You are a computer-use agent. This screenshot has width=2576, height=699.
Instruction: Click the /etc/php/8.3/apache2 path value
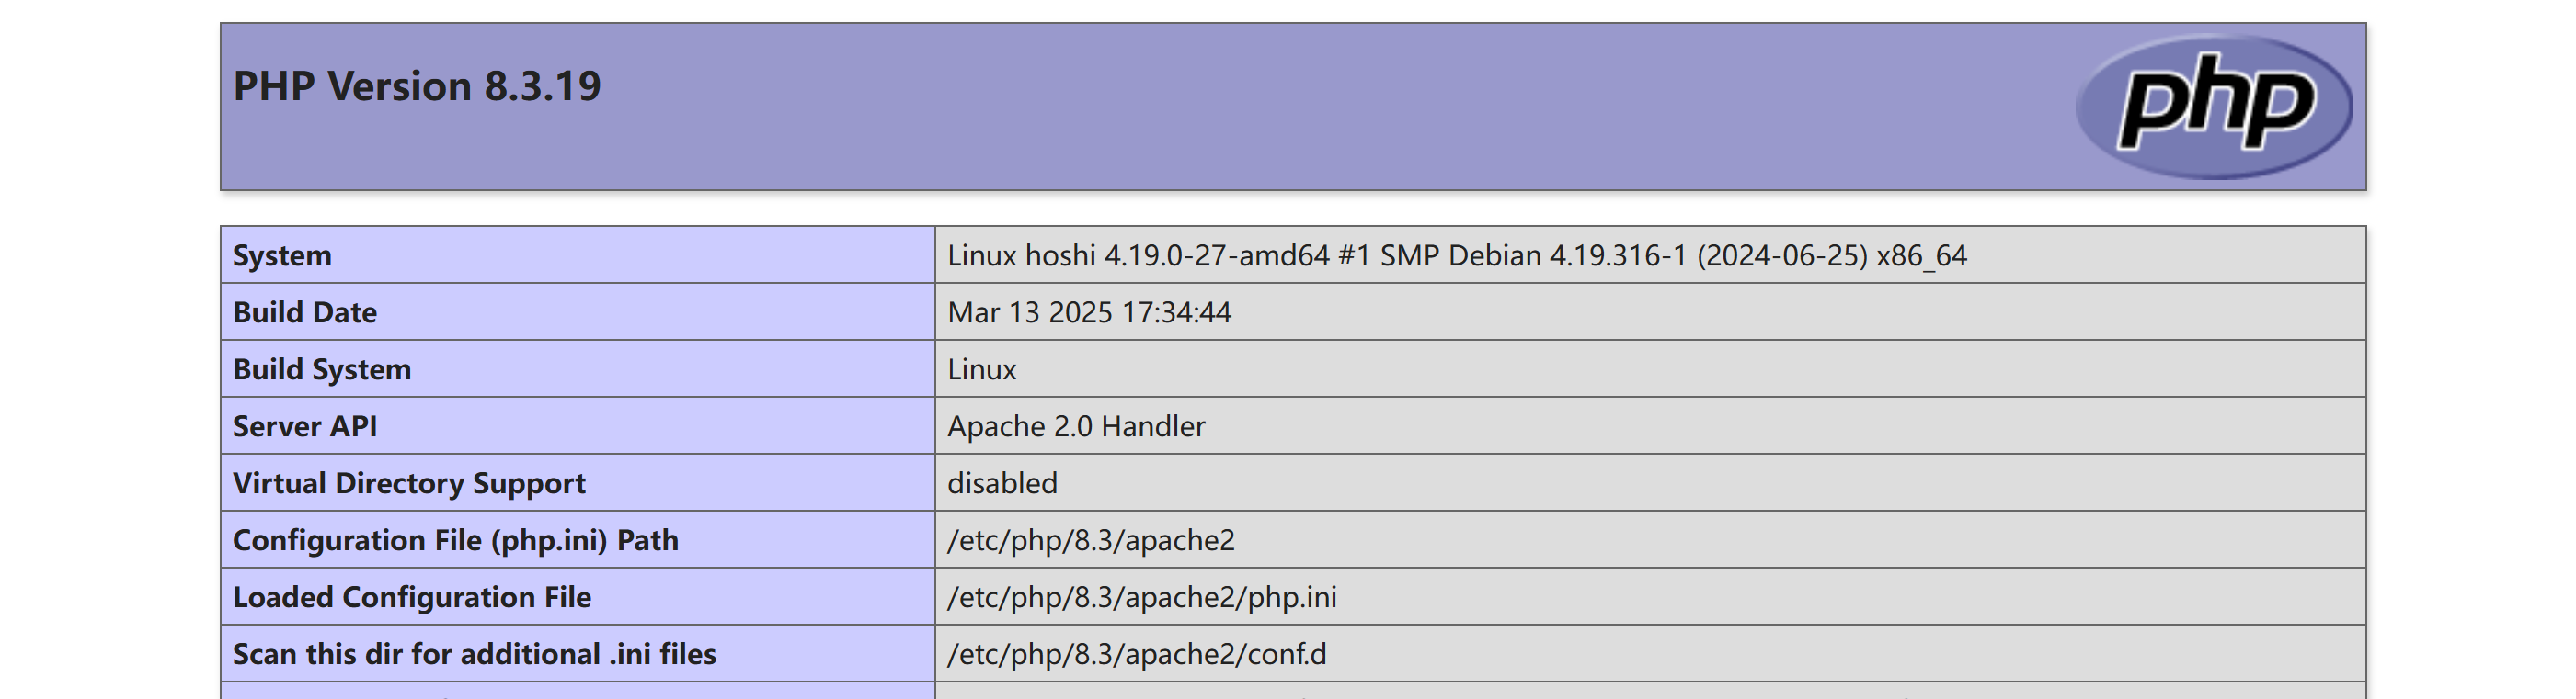click(x=1091, y=540)
